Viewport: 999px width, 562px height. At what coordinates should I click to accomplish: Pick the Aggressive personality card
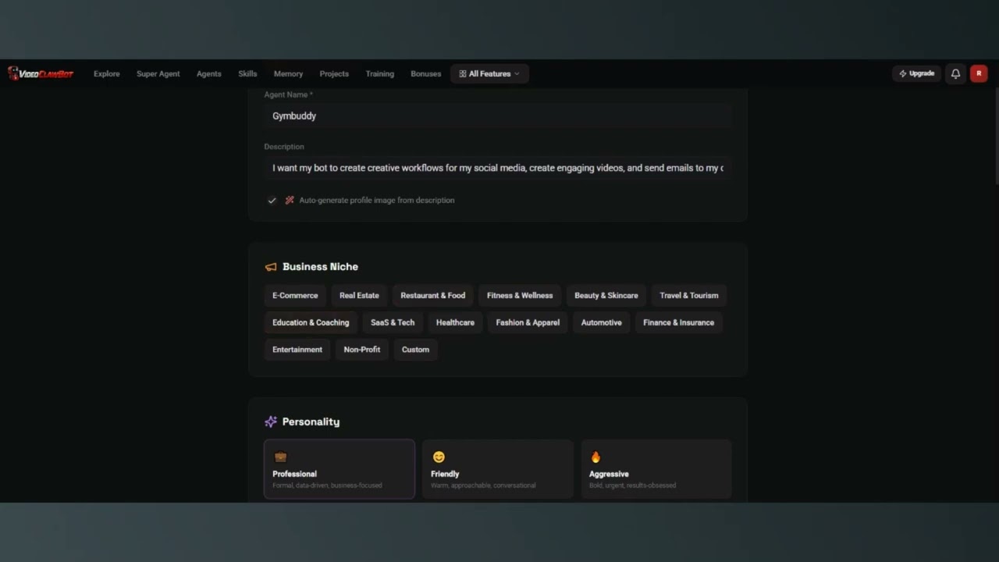click(x=656, y=469)
